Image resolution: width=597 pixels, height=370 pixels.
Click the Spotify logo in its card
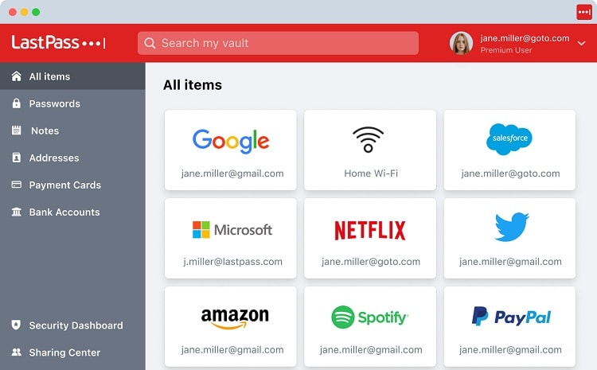click(x=370, y=317)
